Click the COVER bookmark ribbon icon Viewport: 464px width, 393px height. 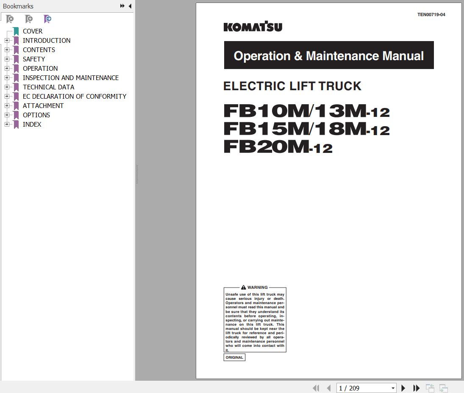(x=16, y=31)
